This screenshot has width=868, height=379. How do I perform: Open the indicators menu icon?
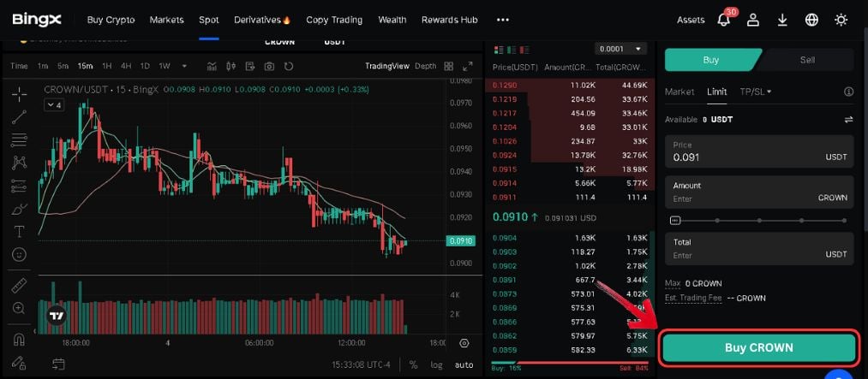tap(212, 66)
